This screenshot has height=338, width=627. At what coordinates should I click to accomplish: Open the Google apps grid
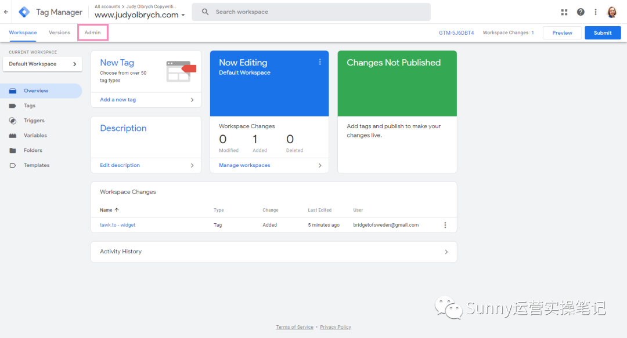click(x=564, y=12)
